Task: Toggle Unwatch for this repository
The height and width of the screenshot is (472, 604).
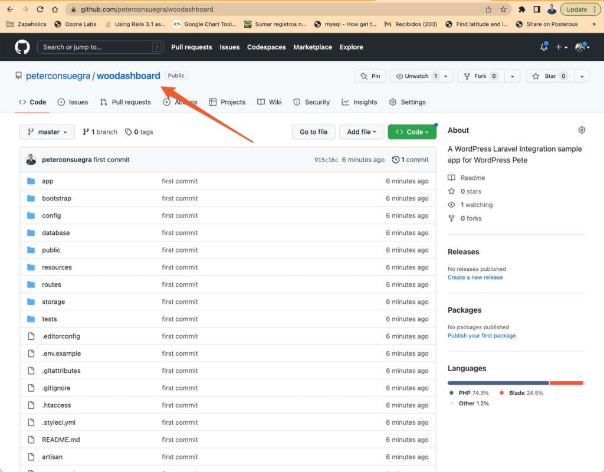Action: click(x=416, y=76)
